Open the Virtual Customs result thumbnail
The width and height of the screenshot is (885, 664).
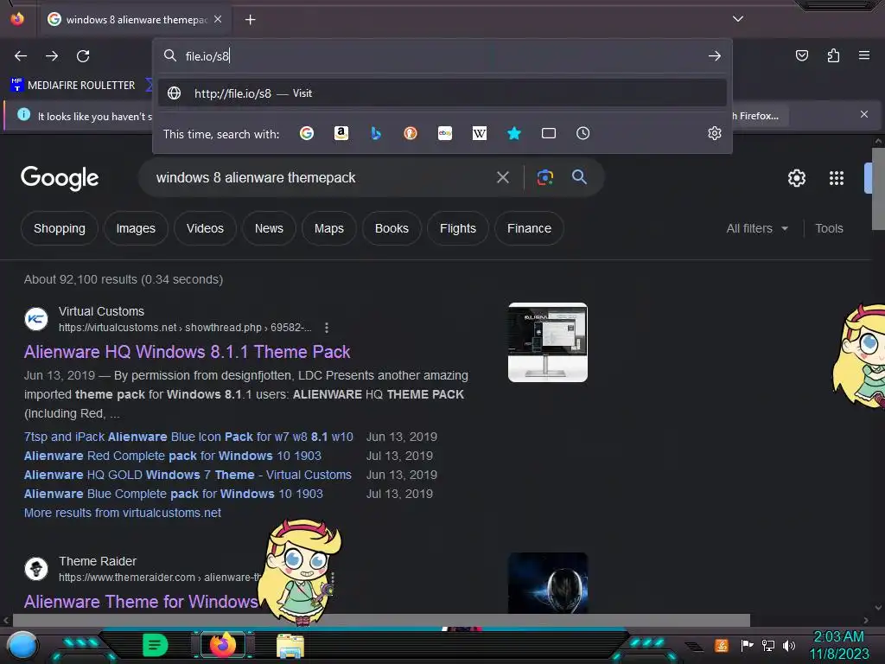[x=547, y=342]
